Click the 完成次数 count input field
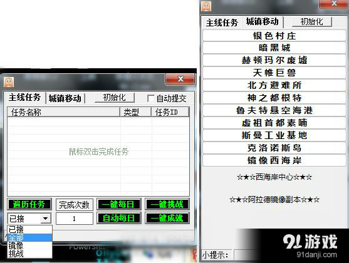This screenshot has width=349, height=263. click(x=75, y=219)
